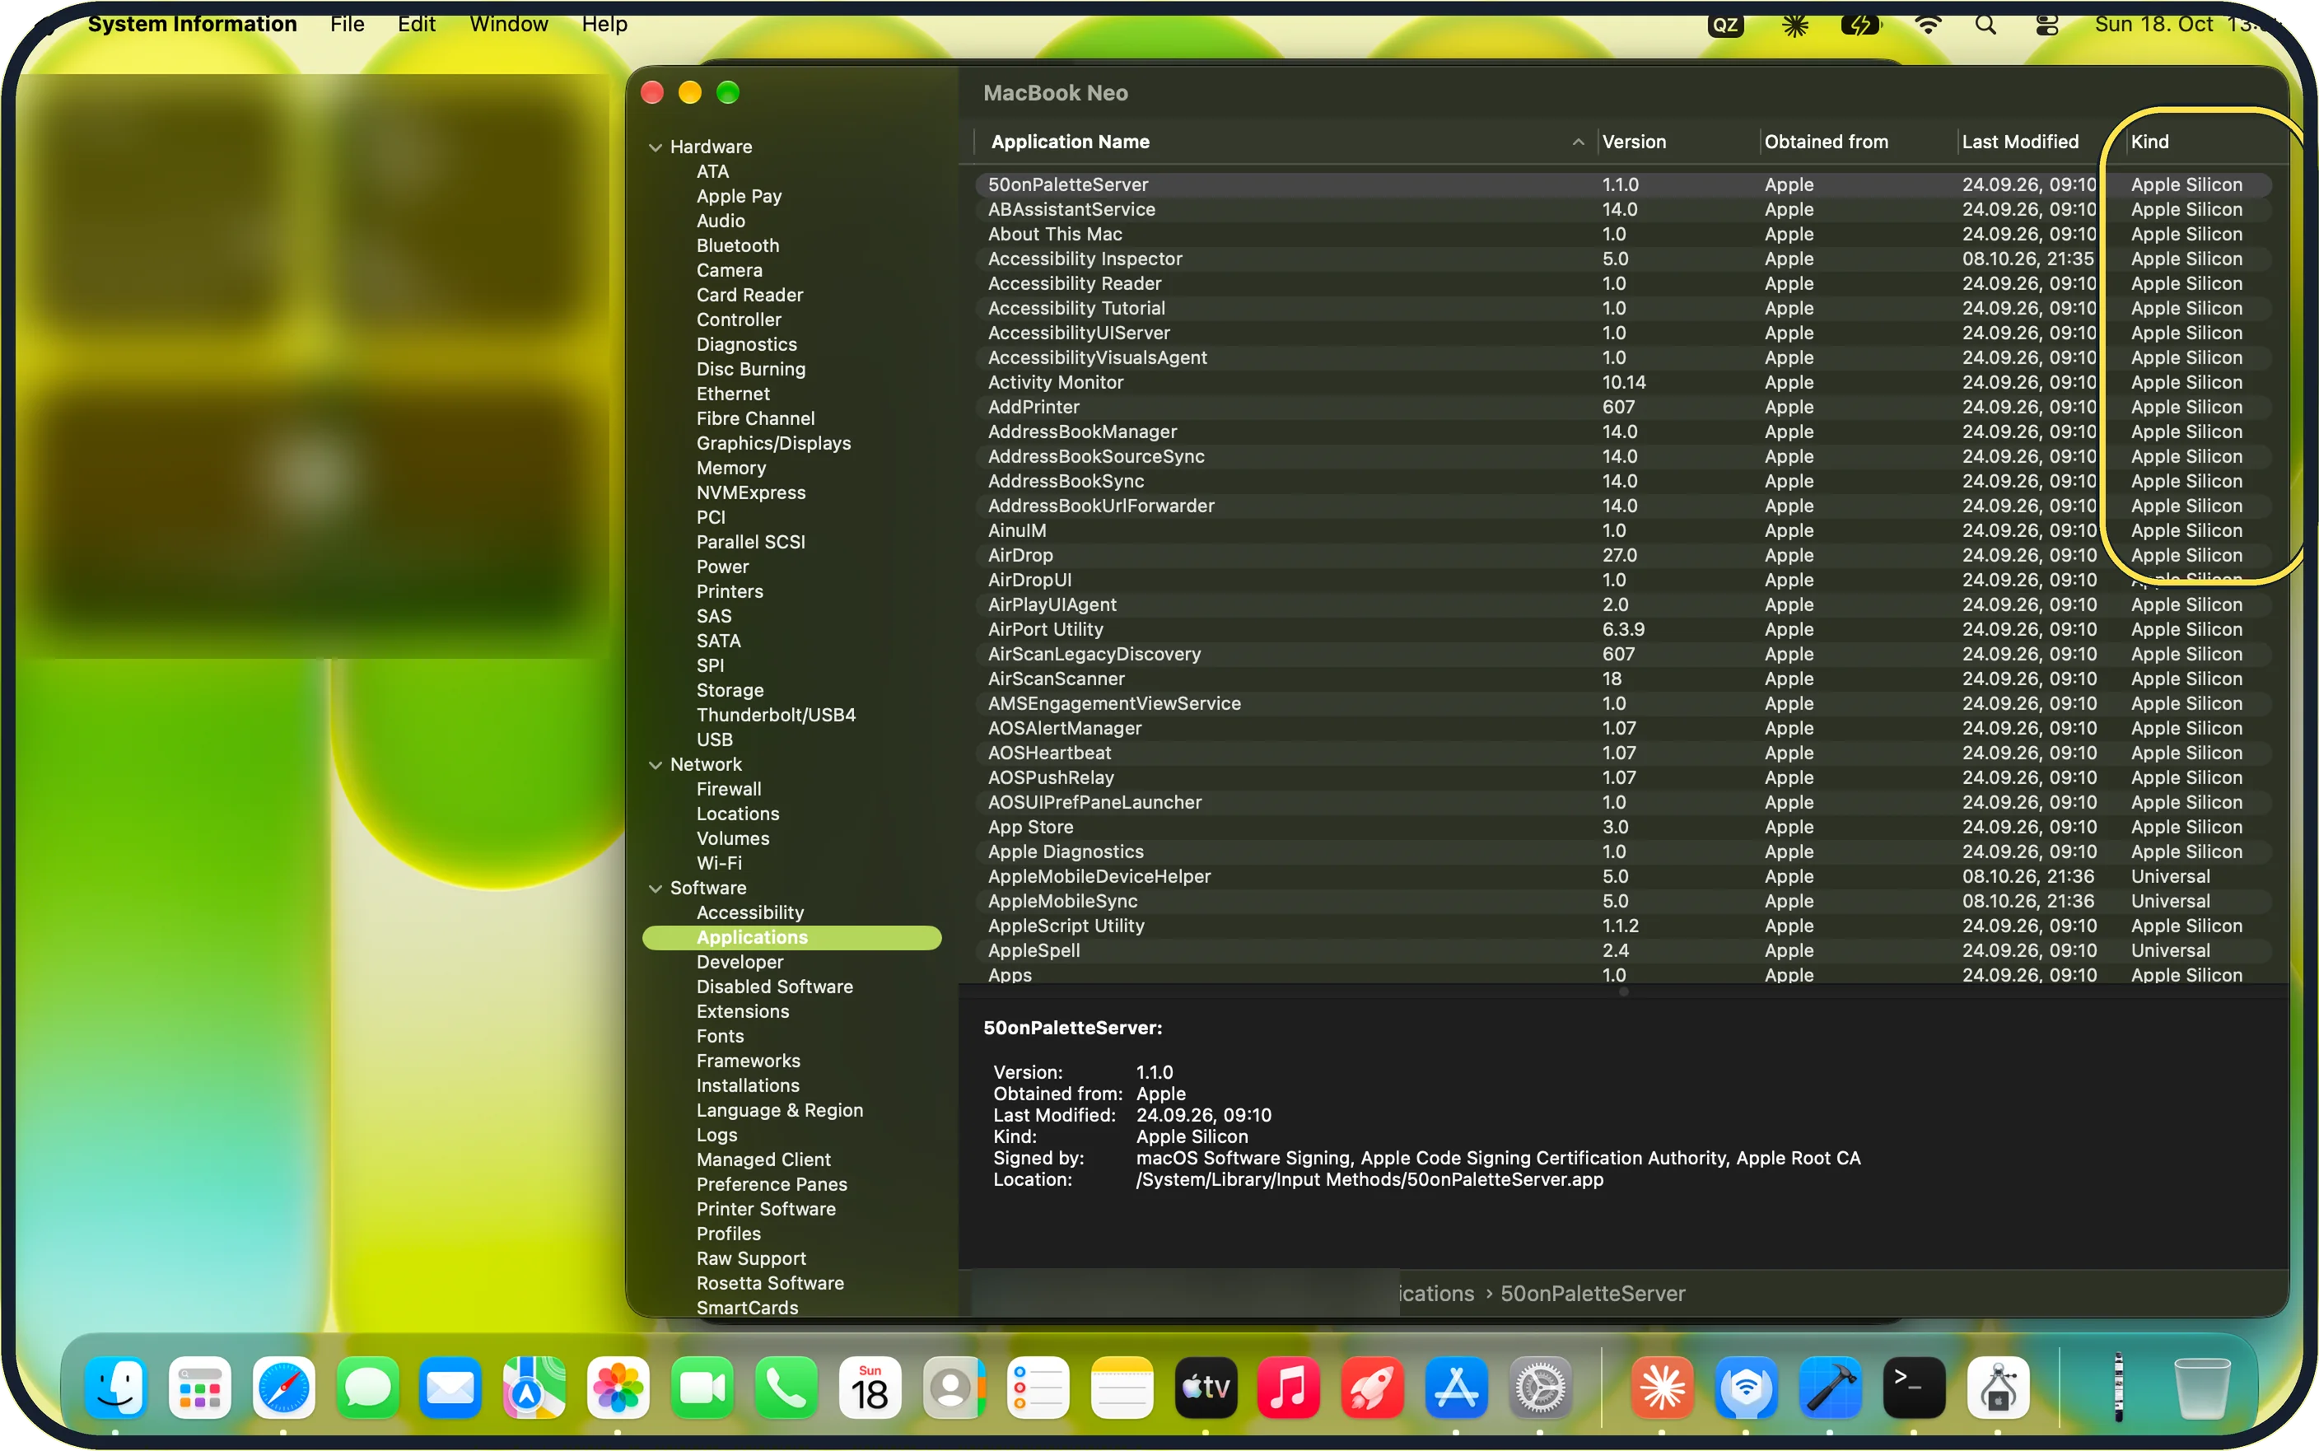
Task: Sort by Application Name column header
Action: click(1284, 142)
